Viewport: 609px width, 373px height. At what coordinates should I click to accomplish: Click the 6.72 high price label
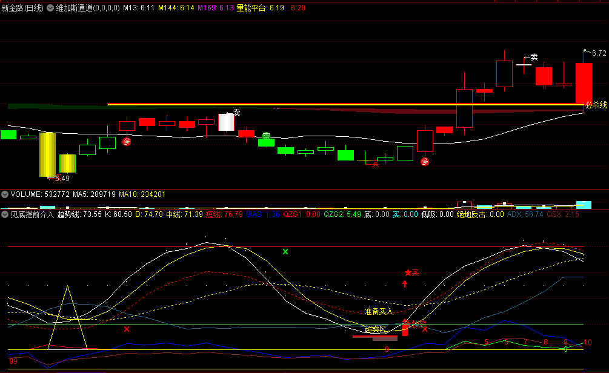click(599, 53)
